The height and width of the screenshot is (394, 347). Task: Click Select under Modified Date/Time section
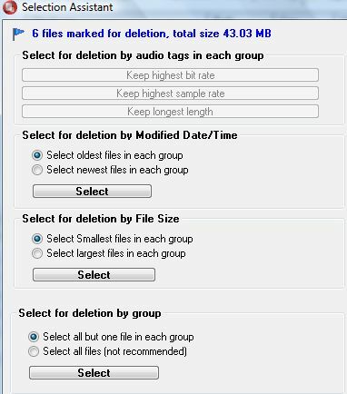[92, 192]
